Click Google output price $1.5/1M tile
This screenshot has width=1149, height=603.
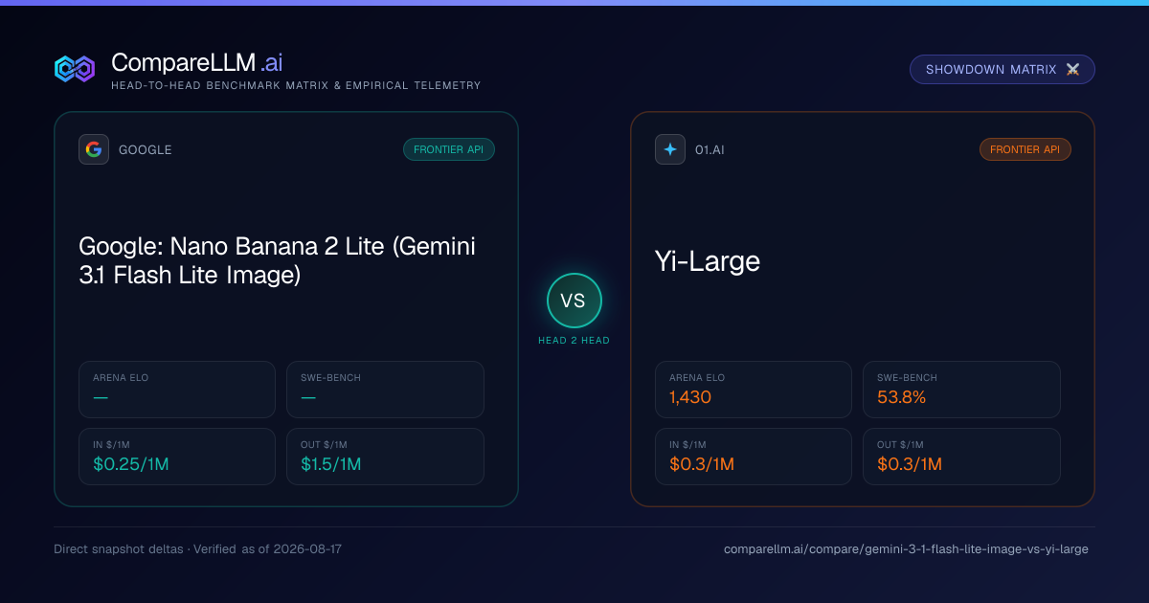coord(385,457)
